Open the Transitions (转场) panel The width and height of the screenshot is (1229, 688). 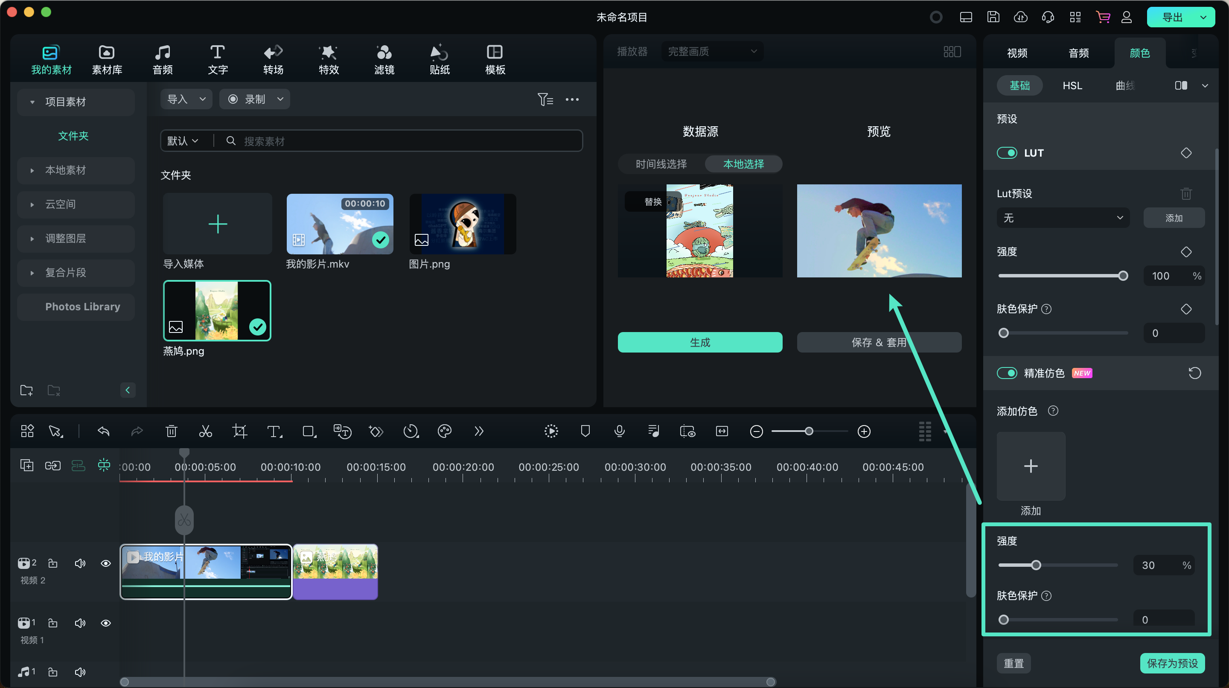[273, 60]
